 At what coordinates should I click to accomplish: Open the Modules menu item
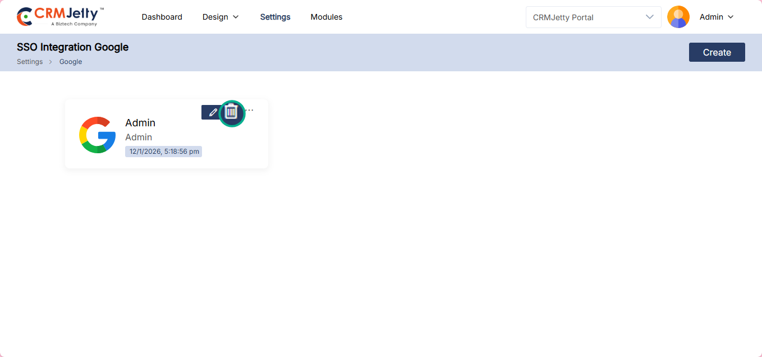coord(327,17)
